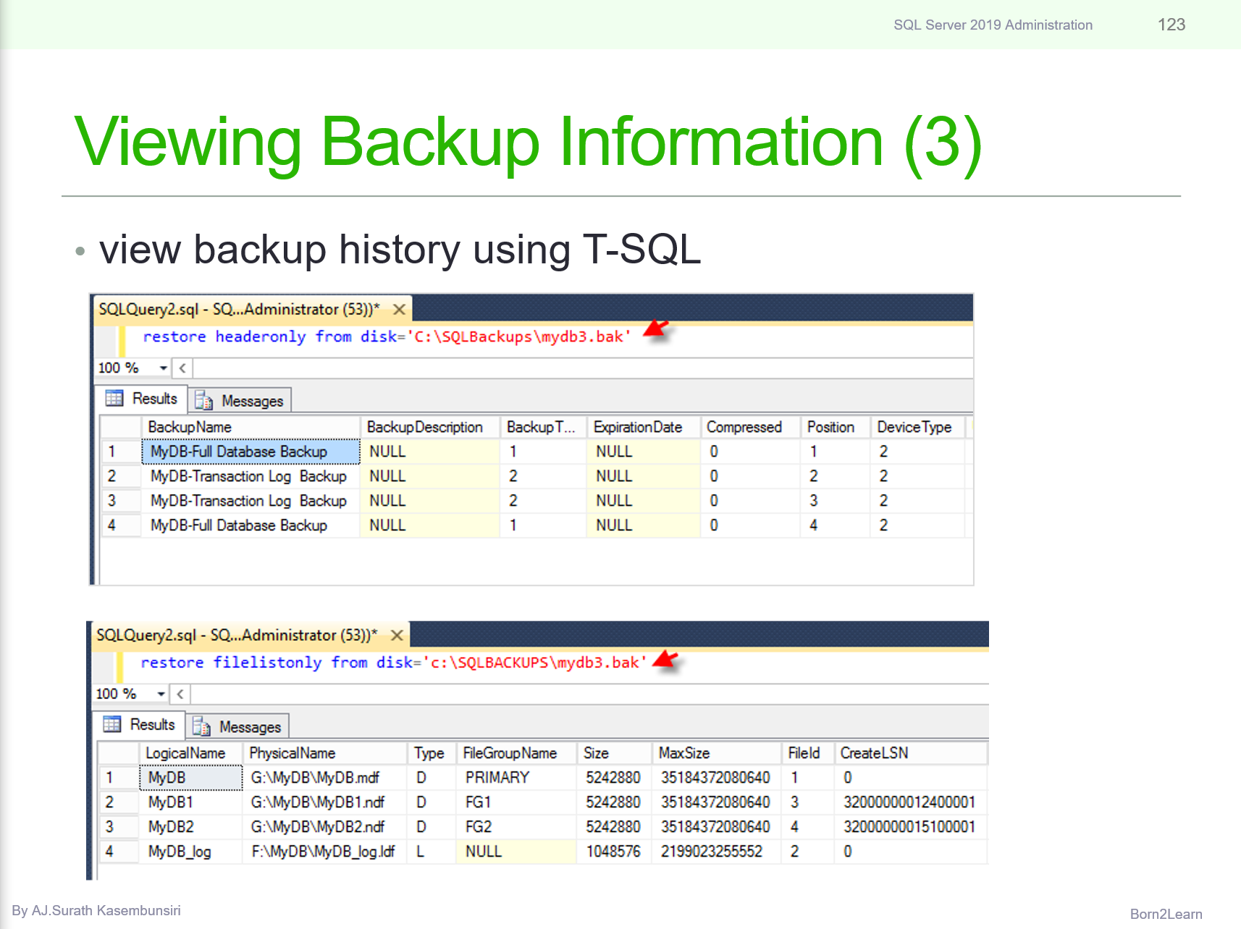
Task: Click the Results grid icon in top query window
Action: click(x=114, y=399)
